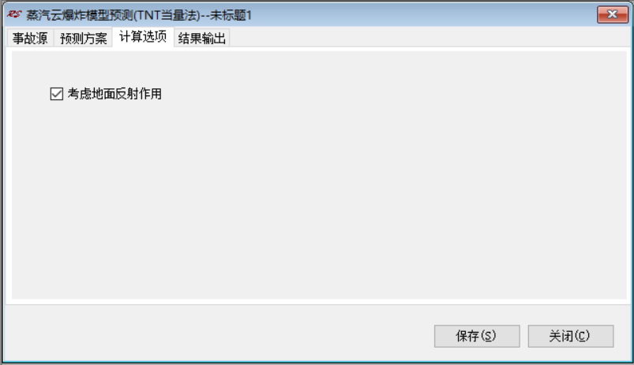Image resolution: width=634 pixels, height=365 pixels.
Task: Switch to the 事故源 tab
Action: [30, 39]
